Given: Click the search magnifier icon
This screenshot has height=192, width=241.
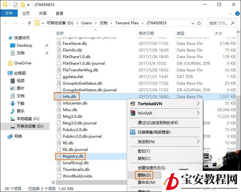Looking at the screenshot, I should 233,23.
